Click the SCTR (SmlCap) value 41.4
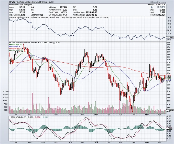The image size is (174, 144). pyautogui.click(x=65, y=15)
